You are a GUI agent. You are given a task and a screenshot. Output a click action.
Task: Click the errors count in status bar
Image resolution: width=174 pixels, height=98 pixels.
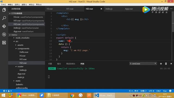pos(5,91)
